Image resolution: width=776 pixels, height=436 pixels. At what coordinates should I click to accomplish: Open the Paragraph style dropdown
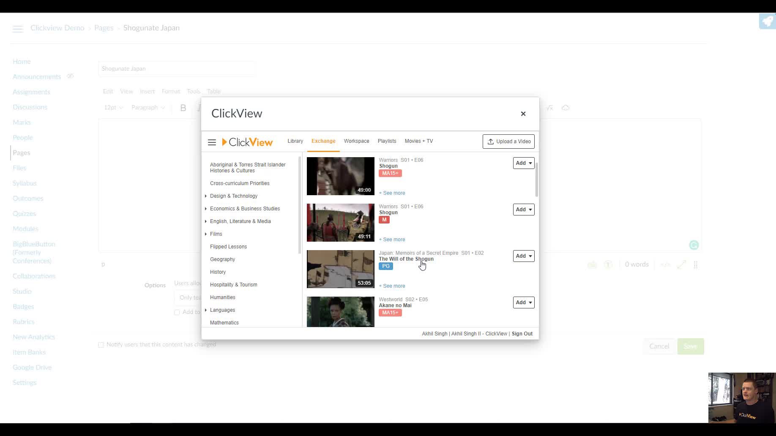point(148,107)
